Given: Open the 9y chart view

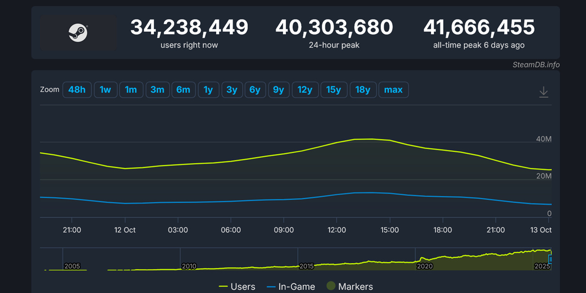Looking at the screenshot, I should [x=279, y=89].
